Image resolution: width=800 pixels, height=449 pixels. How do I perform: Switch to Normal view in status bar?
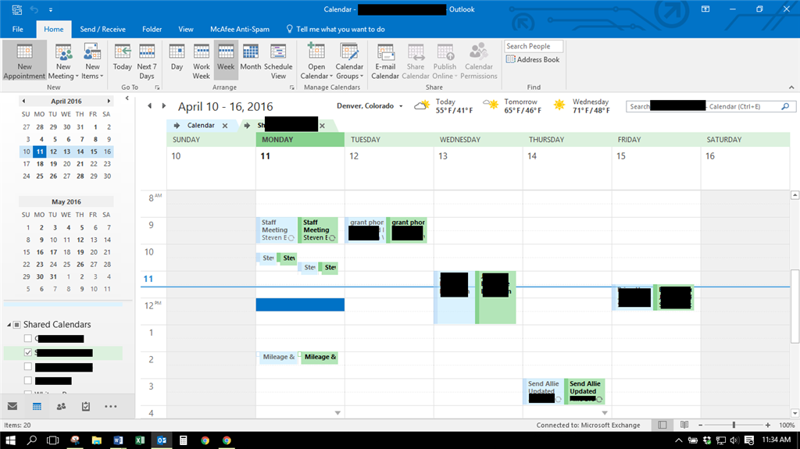(662, 425)
